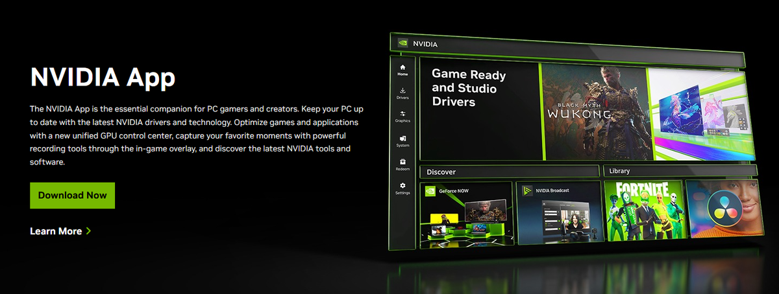Click the NVIDIA Broadcast logo icon
The image size is (779, 294).
pyautogui.click(x=528, y=191)
